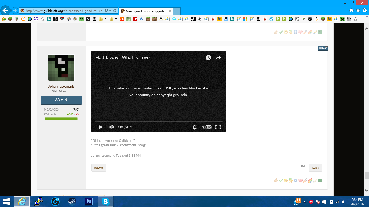Open the system tray volume control
The height and width of the screenshot is (207, 369).
click(344, 202)
